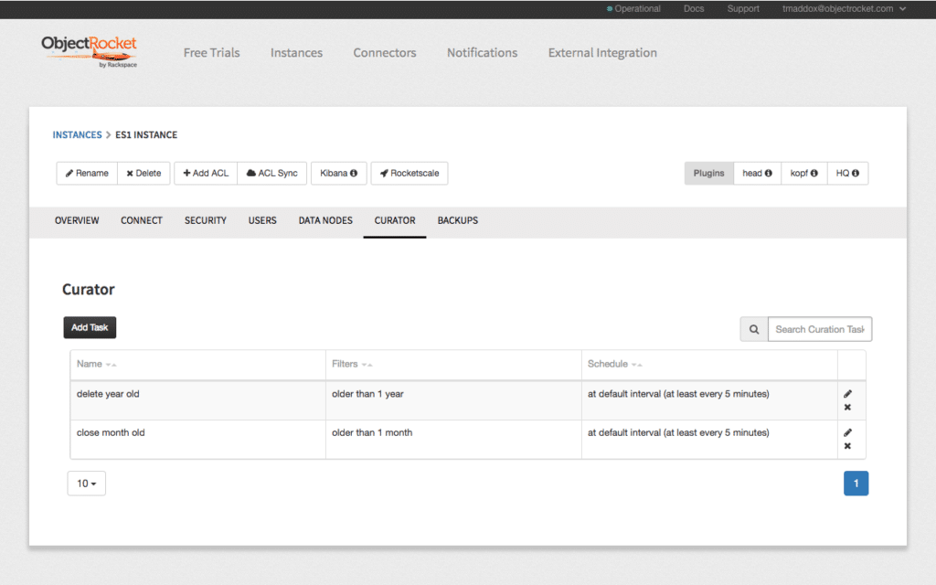Click the Add Task button
This screenshot has height=585, width=936.
89,327
